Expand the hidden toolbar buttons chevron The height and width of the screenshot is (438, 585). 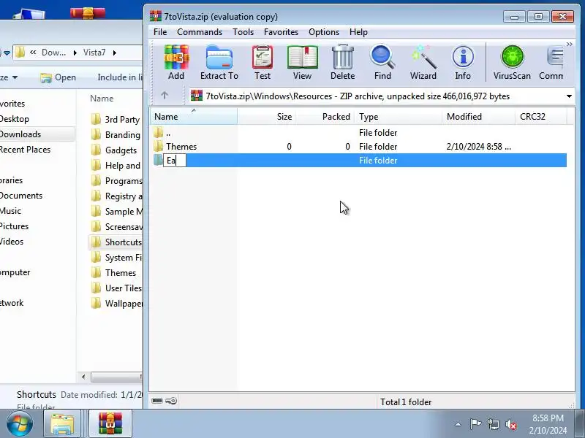pyautogui.click(x=569, y=45)
